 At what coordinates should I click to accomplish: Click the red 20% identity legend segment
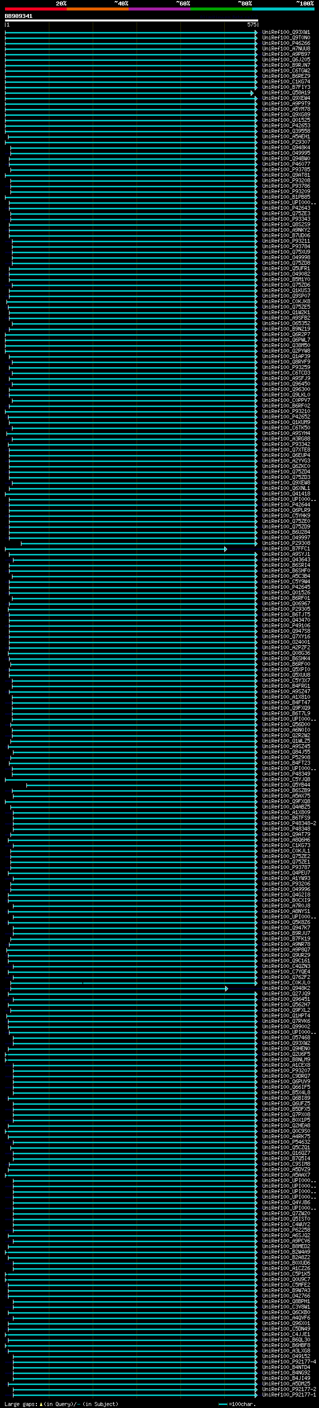36,9
